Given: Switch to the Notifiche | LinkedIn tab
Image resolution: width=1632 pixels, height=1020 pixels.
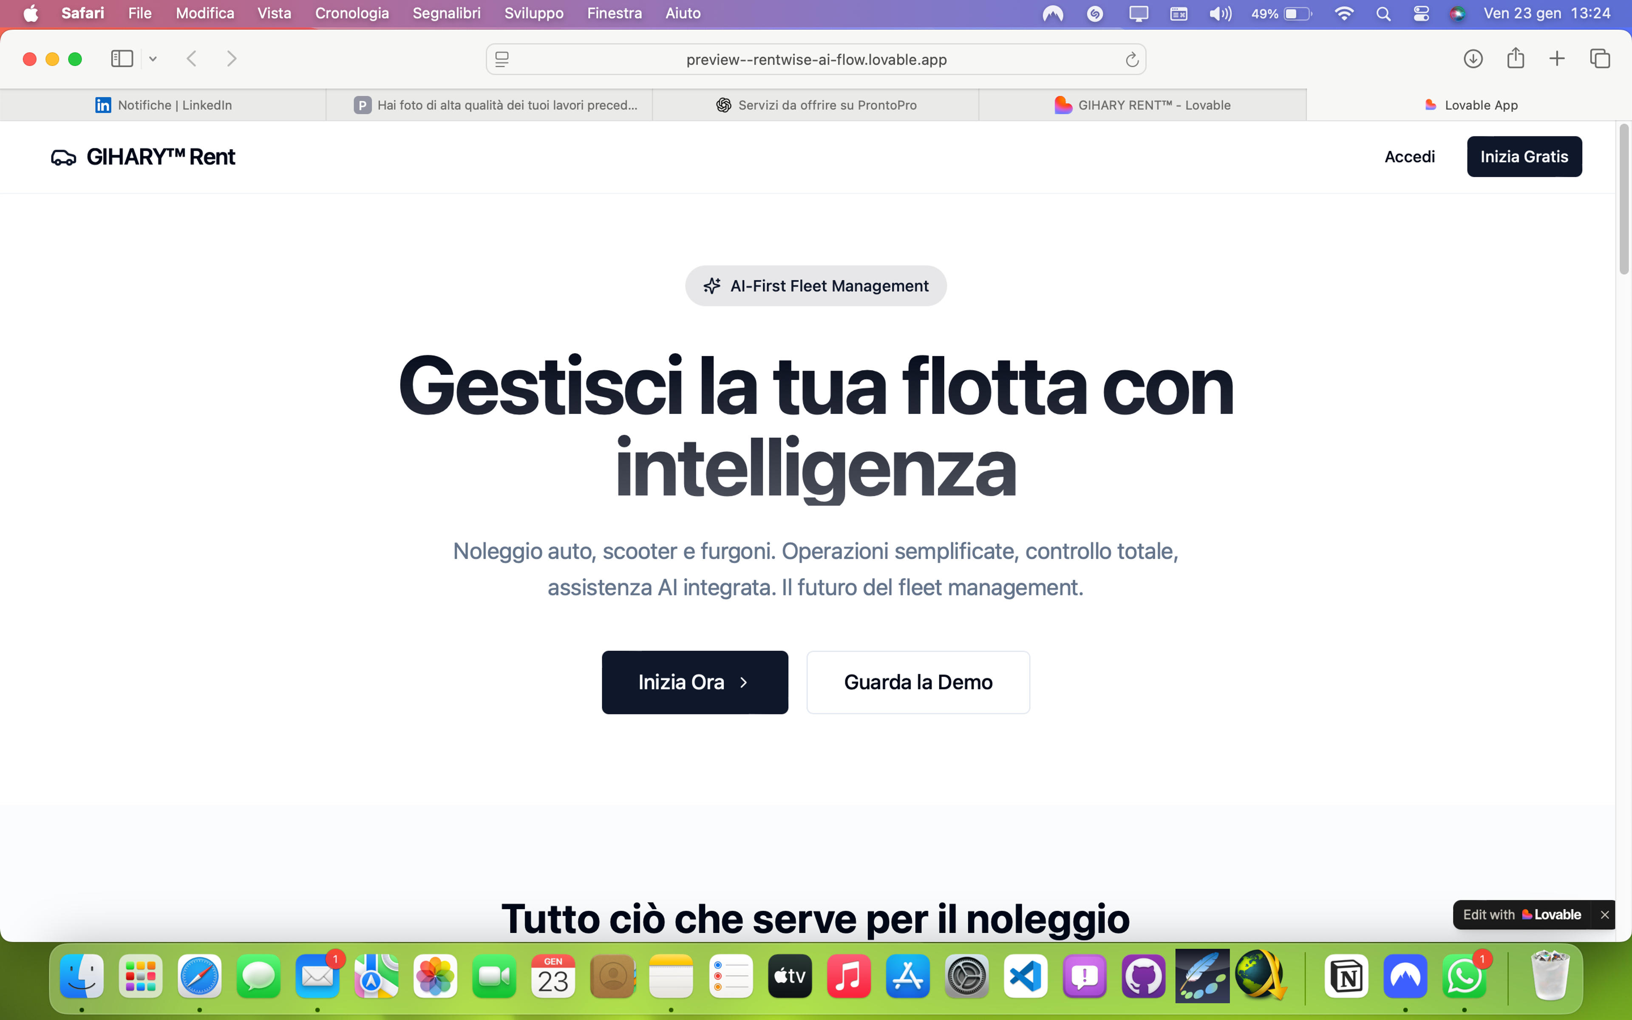Looking at the screenshot, I should coord(163,105).
